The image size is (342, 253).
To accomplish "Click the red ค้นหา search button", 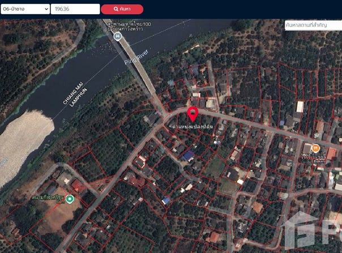I will (x=122, y=9).
